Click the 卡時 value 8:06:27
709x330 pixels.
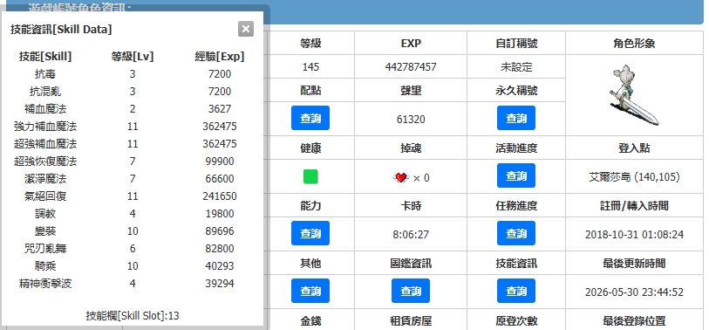click(x=411, y=235)
